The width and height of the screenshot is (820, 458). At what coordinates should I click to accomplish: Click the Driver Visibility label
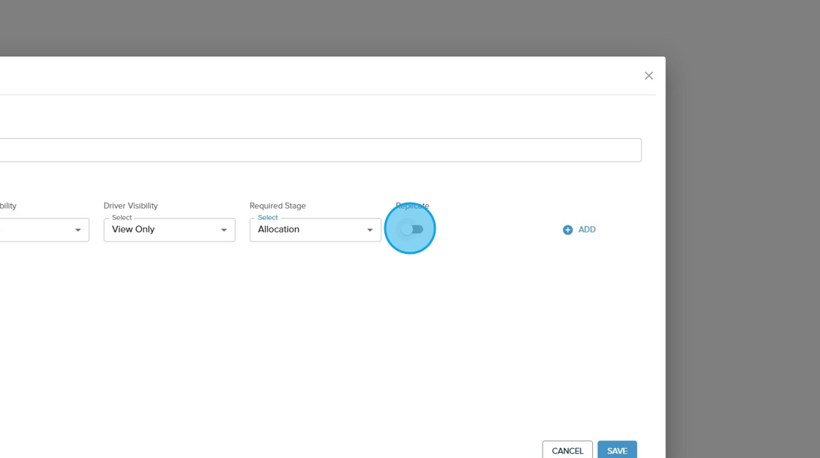click(x=130, y=206)
